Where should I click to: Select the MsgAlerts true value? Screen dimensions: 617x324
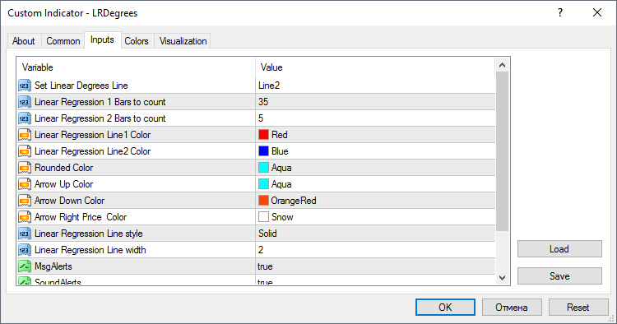pos(375,266)
